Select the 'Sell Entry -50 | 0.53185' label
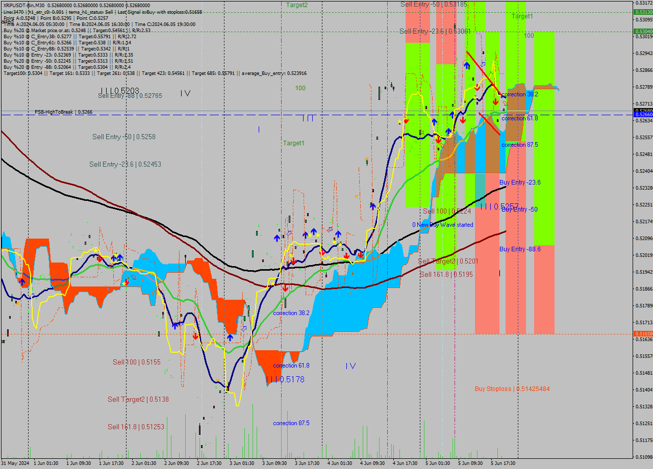 (x=434, y=4)
